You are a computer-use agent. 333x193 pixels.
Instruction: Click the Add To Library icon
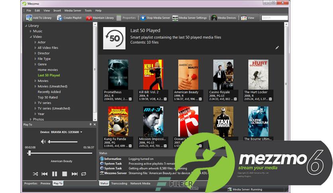(29, 18)
